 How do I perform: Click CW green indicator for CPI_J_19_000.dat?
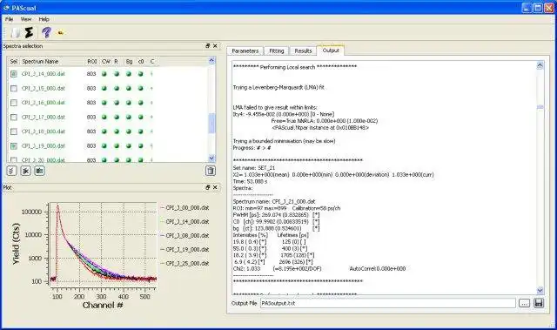coord(104,145)
